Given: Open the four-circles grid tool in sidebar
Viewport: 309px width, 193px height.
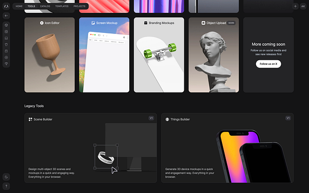Looking at the screenshot, I should pyautogui.click(x=6, y=31).
